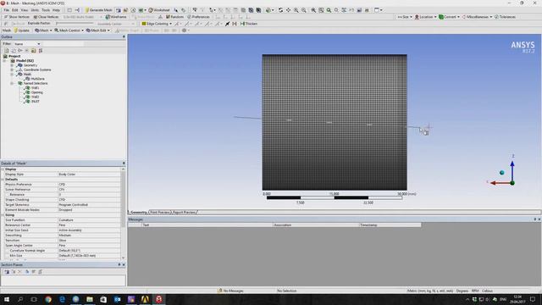The image size is (542, 305).
Task: Click the first outline toolbar icon below Filter
Action: pyautogui.click(x=7, y=51)
